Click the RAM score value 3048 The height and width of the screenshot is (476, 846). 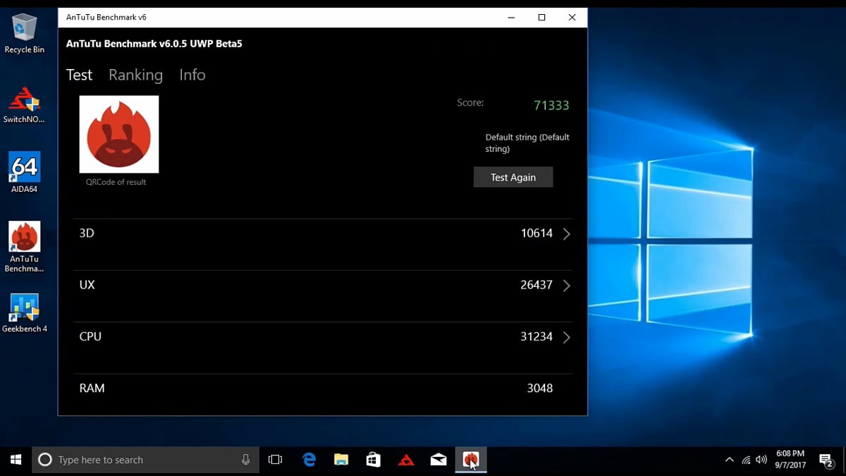[540, 388]
